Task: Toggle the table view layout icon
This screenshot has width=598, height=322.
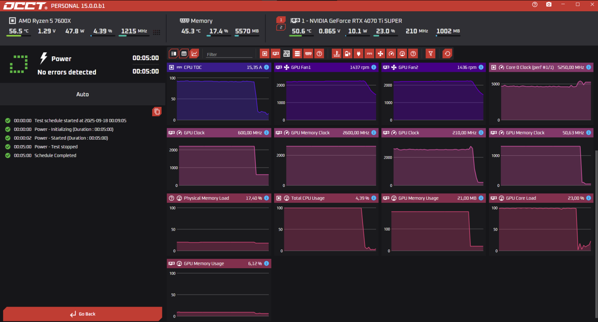Action: coord(184,54)
